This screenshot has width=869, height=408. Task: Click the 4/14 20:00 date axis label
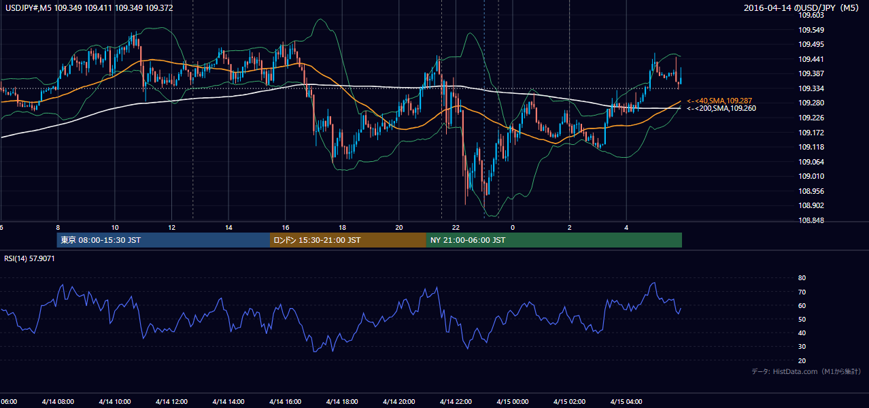pos(399,402)
